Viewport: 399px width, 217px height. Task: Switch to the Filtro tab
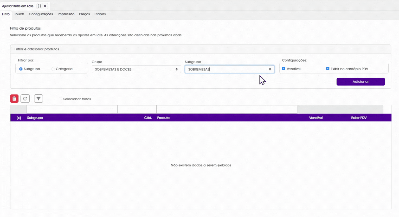[6, 14]
